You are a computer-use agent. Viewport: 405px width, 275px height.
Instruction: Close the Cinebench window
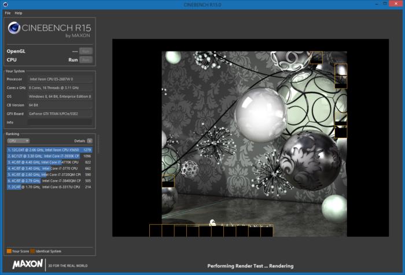(396, 3)
